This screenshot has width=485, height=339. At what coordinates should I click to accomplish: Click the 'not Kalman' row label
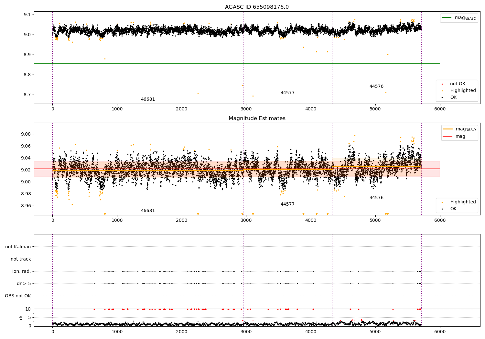[18, 247]
